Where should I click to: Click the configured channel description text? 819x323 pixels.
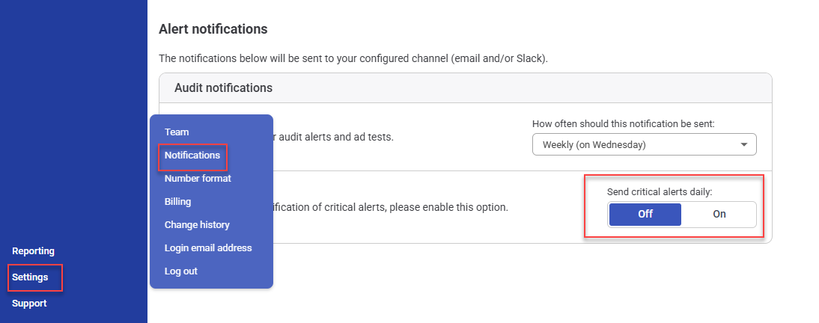click(x=353, y=58)
